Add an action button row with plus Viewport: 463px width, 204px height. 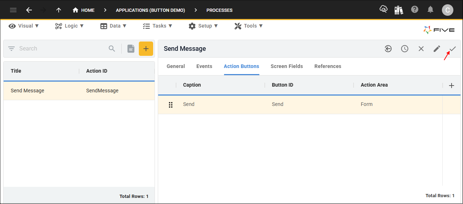click(x=452, y=86)
